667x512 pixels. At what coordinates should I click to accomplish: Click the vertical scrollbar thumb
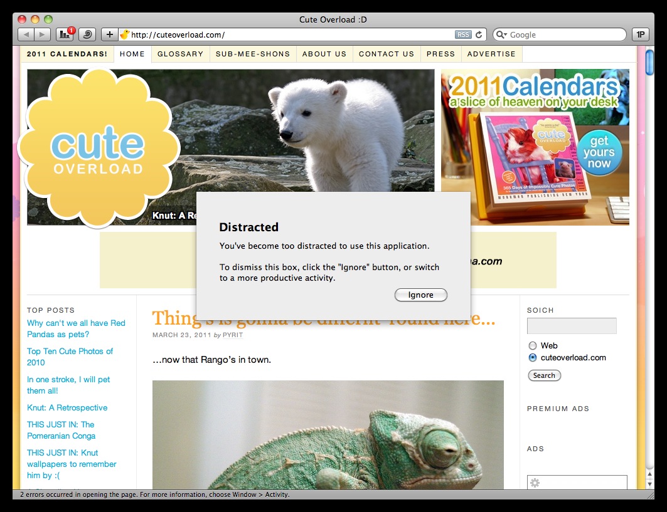[649, 63]
